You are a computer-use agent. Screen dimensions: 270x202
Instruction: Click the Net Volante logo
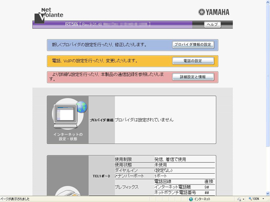pyautogui.click(x=49, y=15)
